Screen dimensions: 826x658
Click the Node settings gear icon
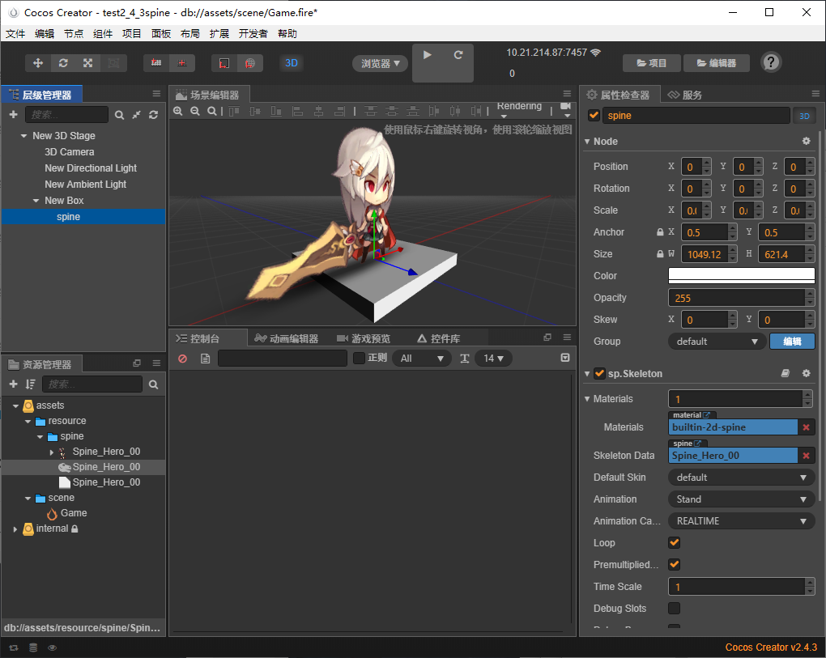(806, 142)
